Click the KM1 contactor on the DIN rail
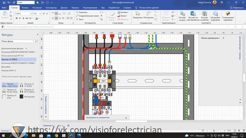246x138 pixels. 103,81
